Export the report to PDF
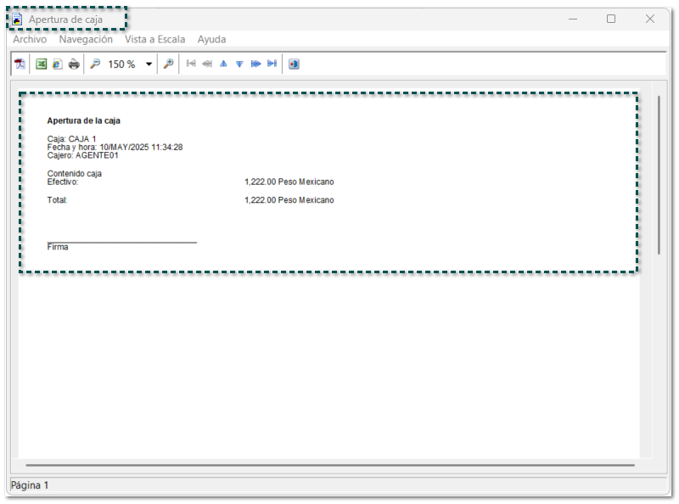 pos(20,64)
